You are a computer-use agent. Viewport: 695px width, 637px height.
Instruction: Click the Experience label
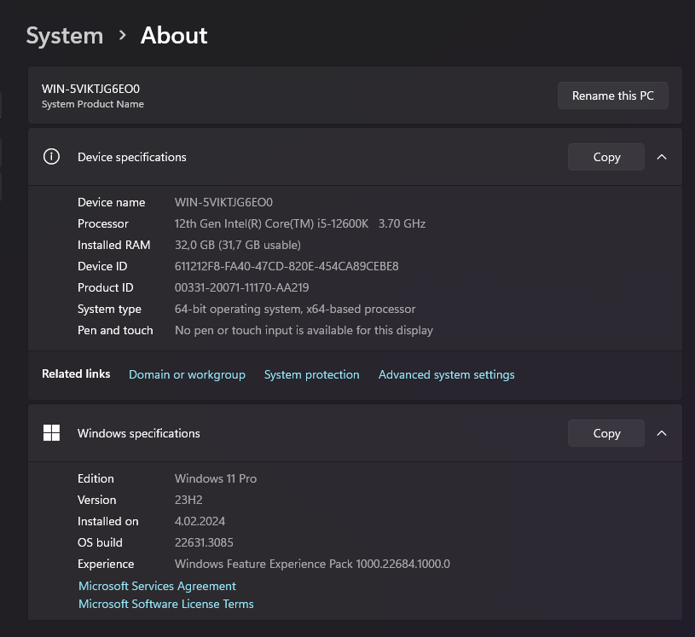106,564
